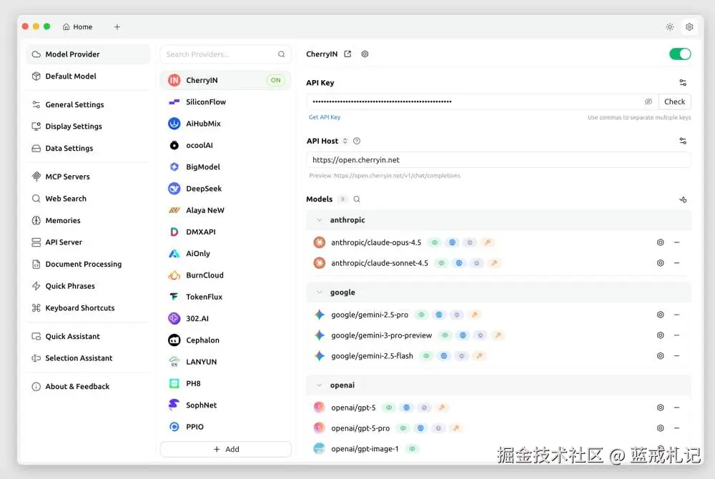Collapse the openai model group
The width and height of the screenshot is (715, 479).
click(x=319, y=385)
